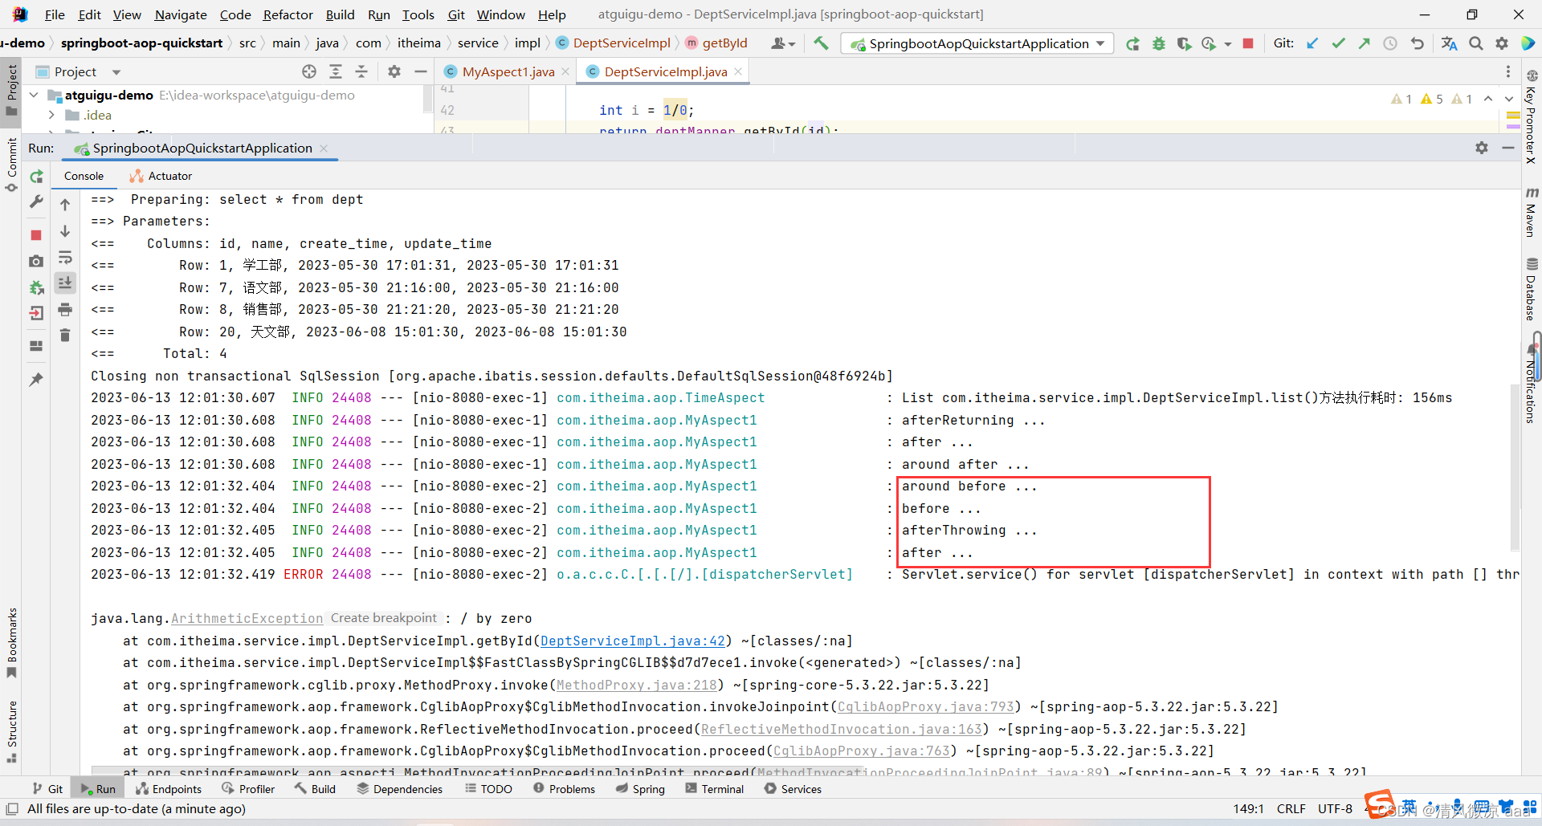
Task: Show Git history clock icon
Action: coord(1390,43)
